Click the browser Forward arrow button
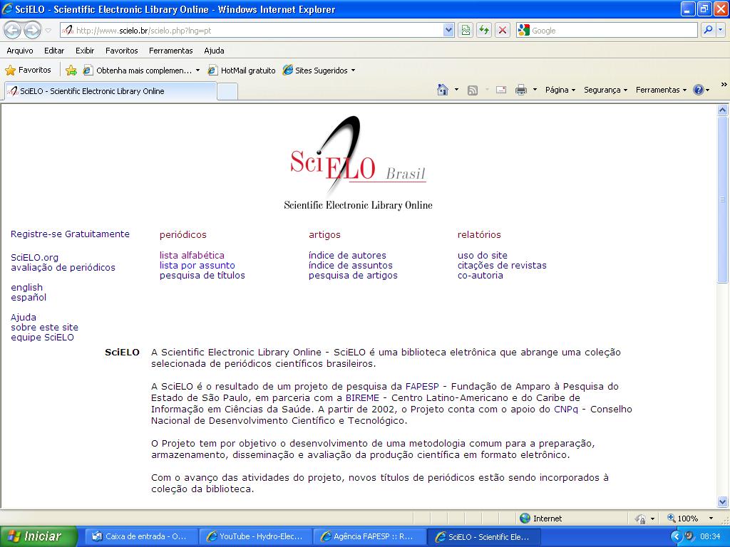The image size is (730, 547). tap(32, 31)
